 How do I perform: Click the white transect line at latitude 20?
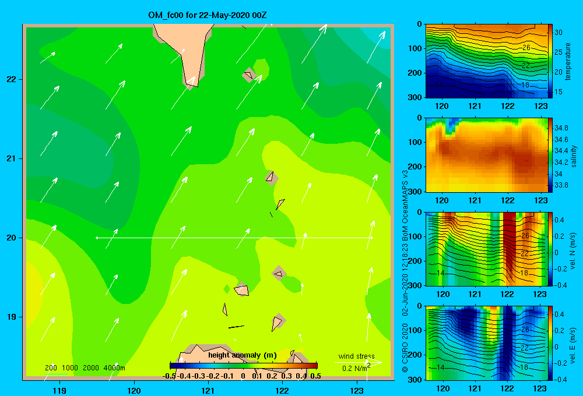[x=234, y=238]
